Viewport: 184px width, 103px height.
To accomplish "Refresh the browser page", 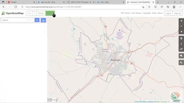I will coord(16,7).
